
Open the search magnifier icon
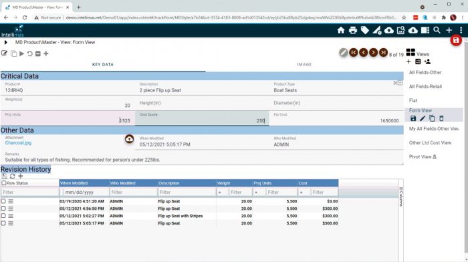437,30
